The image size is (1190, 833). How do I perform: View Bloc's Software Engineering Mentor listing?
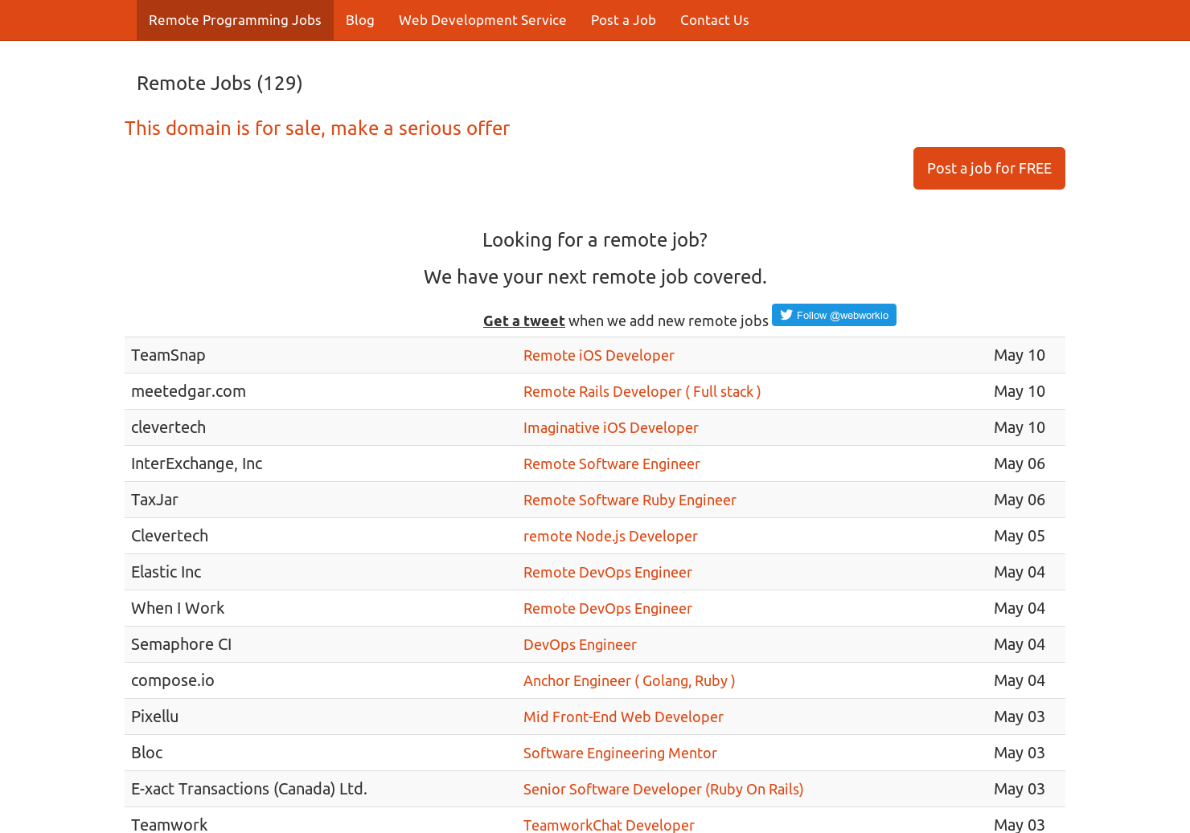coord(620,753)
